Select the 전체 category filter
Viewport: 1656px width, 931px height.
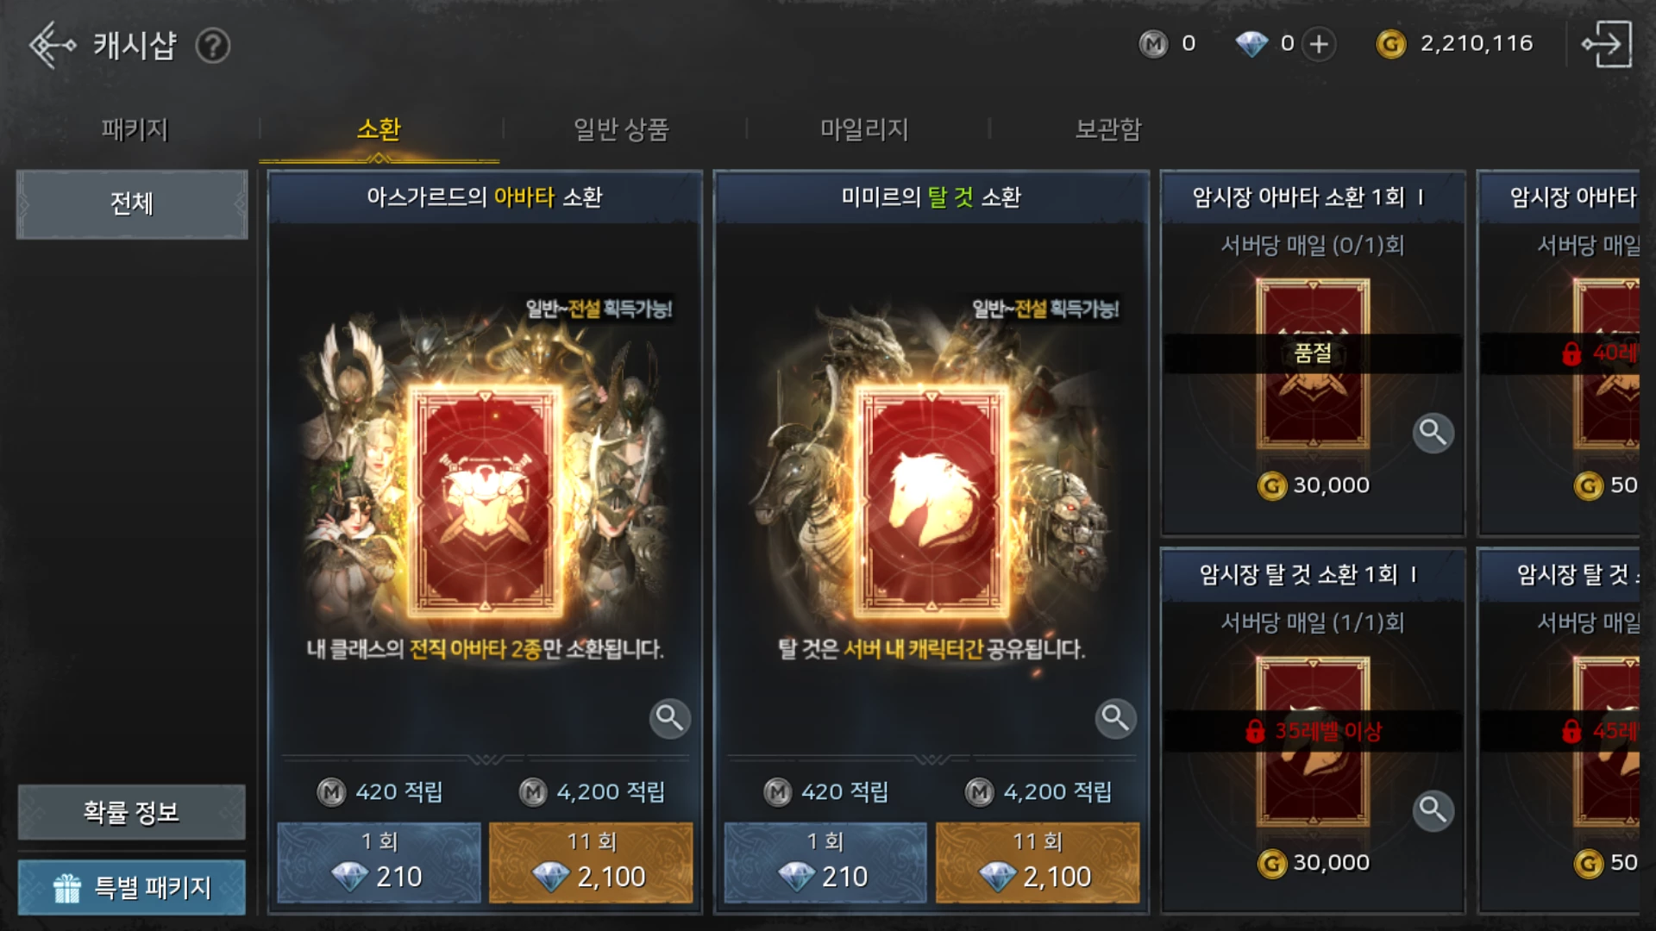[132, 204]
